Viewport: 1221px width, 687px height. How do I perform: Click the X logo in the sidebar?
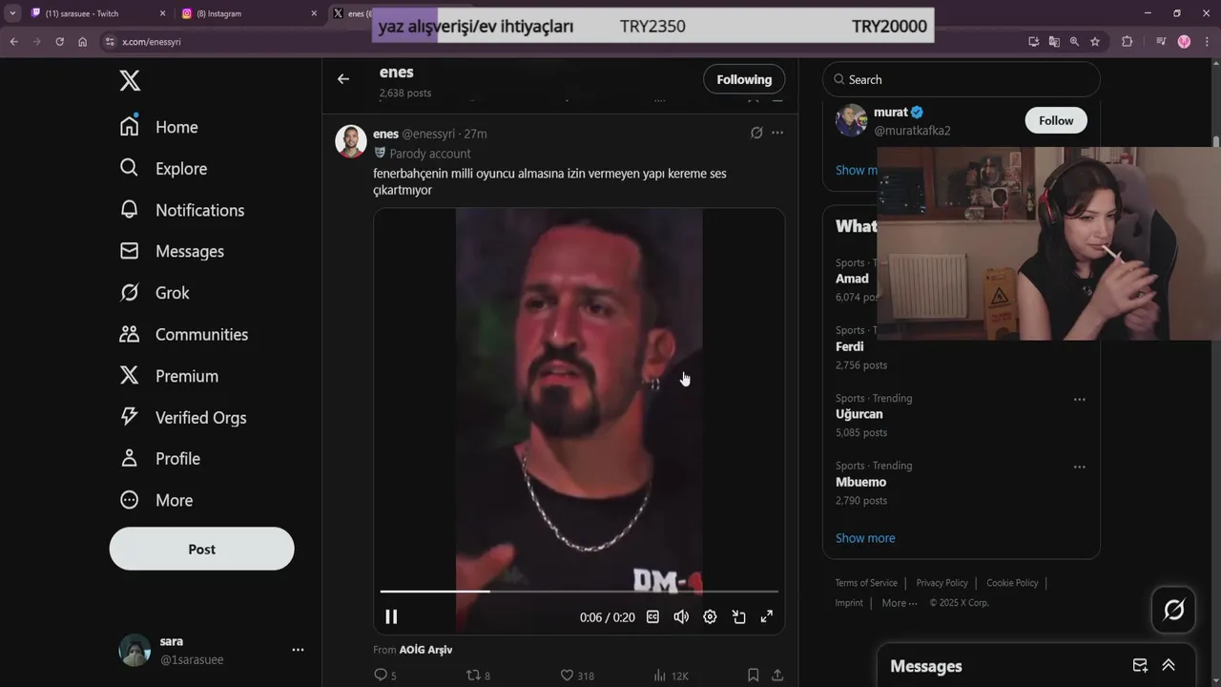(131, 81)
